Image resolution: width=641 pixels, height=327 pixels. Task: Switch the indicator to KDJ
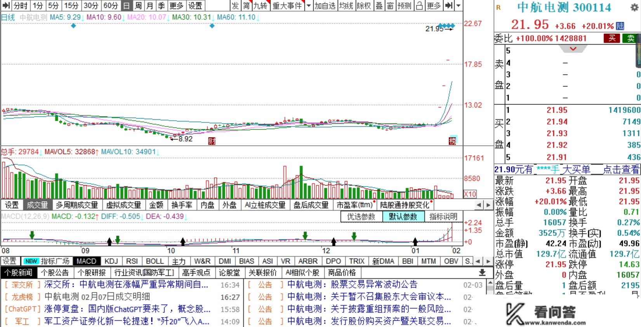[111, 261]
